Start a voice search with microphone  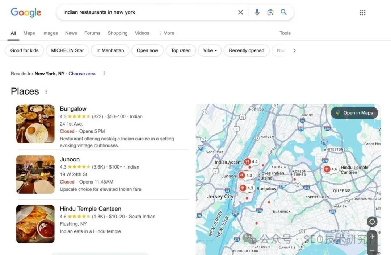point(257,12)
